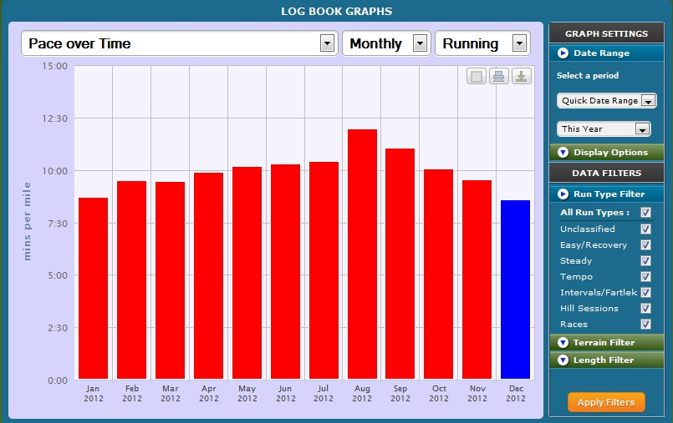Expand Display Options arrow icon

pos(563,153)
